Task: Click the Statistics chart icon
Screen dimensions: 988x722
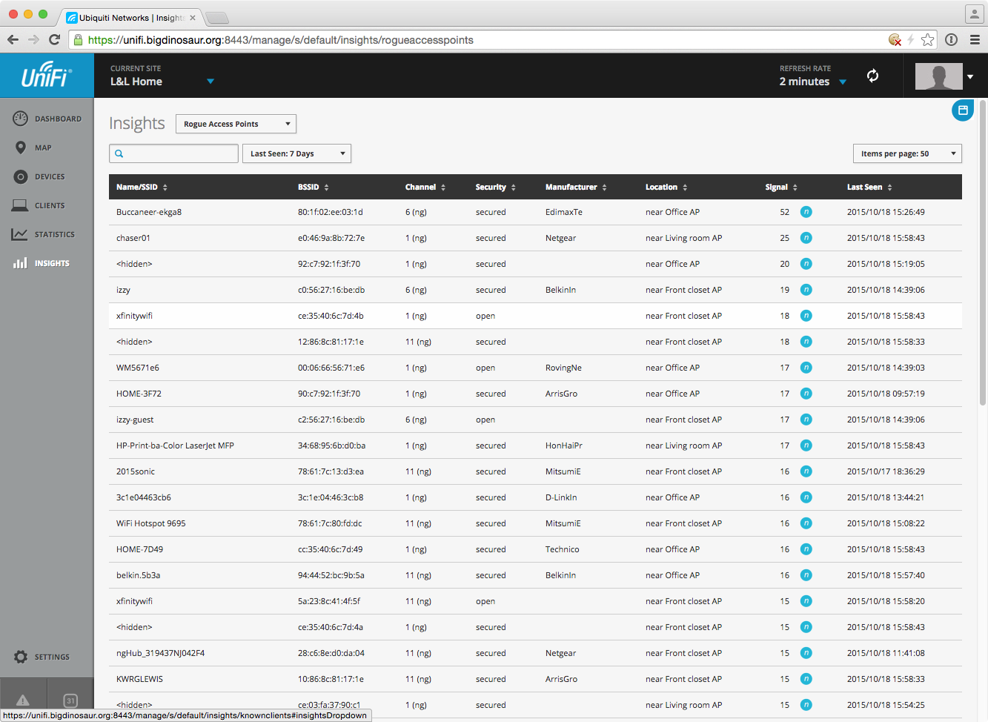Action: click(20, 234)
